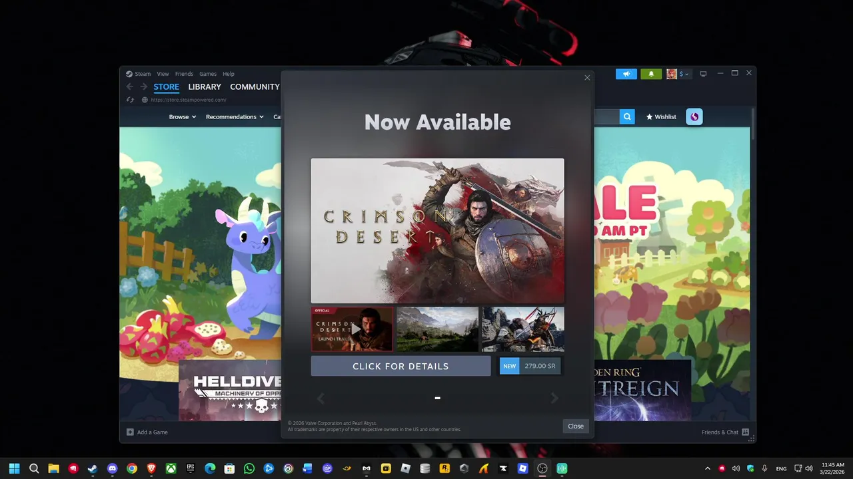
Task: Open the account dropdown next to avatar
Action: pyautogui.click(x=683, y=74)
